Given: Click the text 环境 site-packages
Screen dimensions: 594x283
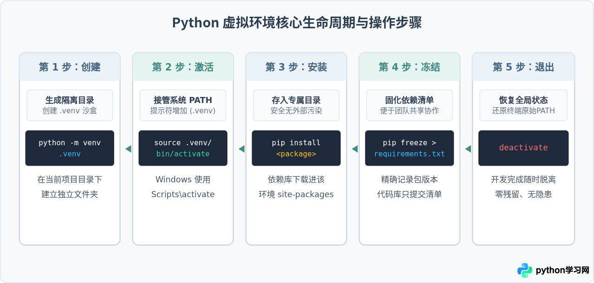Looking at the screenshot, I should 296,194.
